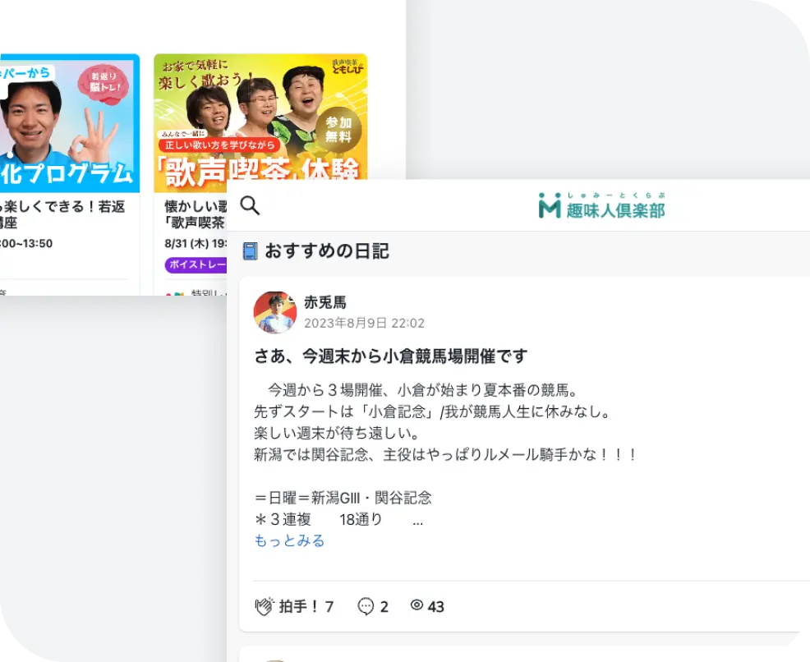The height and width of the screenshot is (662, 810).
Task: Open the 化プログラム event banner with the OK gesture
Action: pos(70,123)
